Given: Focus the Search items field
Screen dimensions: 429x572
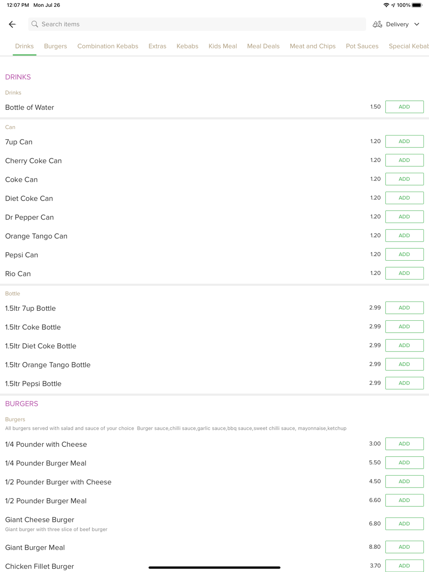Looking at the screenshot, I should 197,24.
